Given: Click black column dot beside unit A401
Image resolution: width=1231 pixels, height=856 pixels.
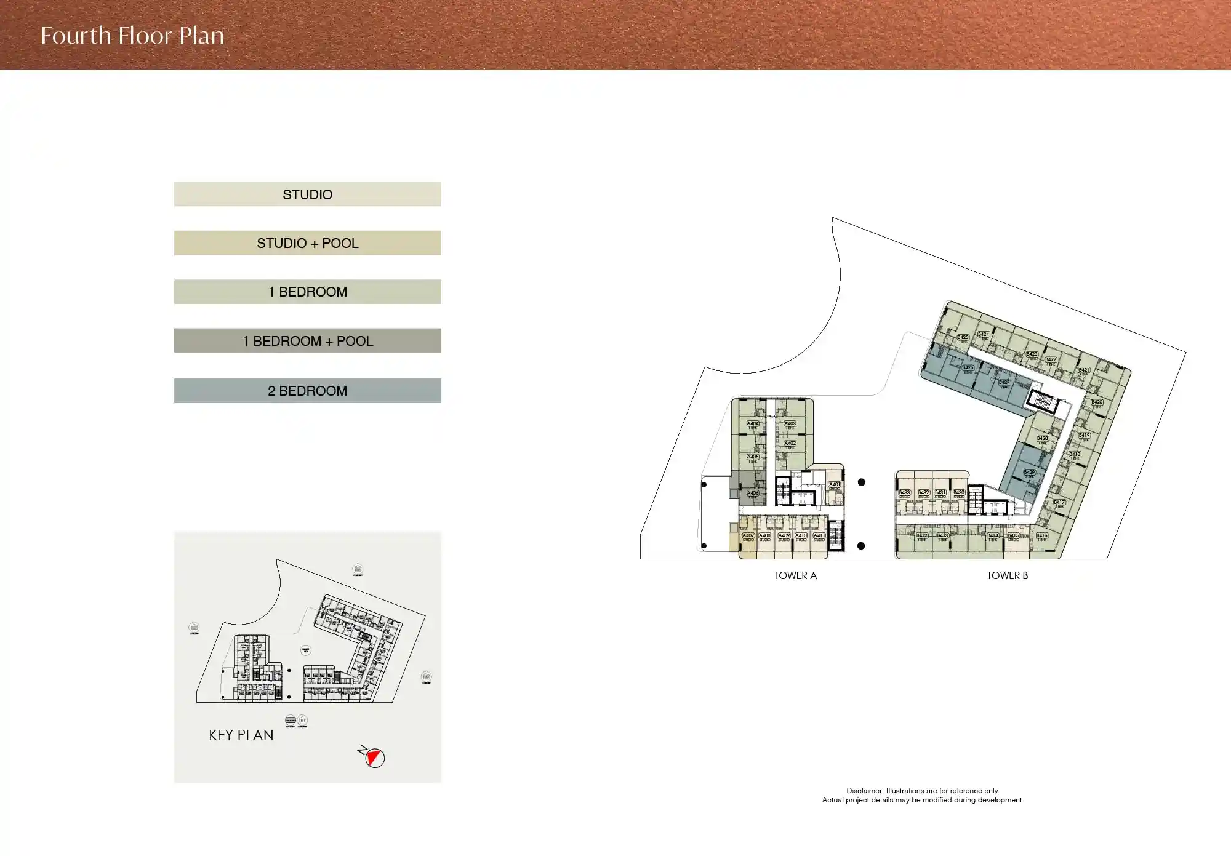Looking at the screenshot, I should point(862,482).
